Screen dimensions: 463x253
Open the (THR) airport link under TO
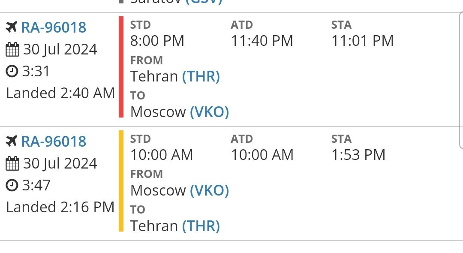pos(201,226)
